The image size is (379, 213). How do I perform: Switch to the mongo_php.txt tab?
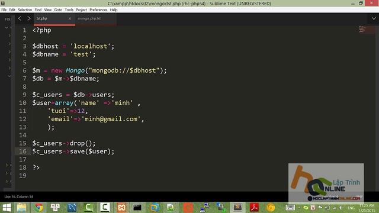click(x=89, y=18)
